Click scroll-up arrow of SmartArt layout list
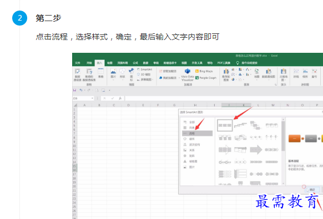This screenshot has width=323, height=219. (x=283, y=120)
